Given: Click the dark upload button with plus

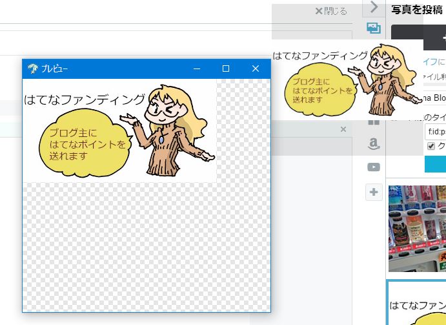Looking at the screenshot, I should tap(419, 37).
